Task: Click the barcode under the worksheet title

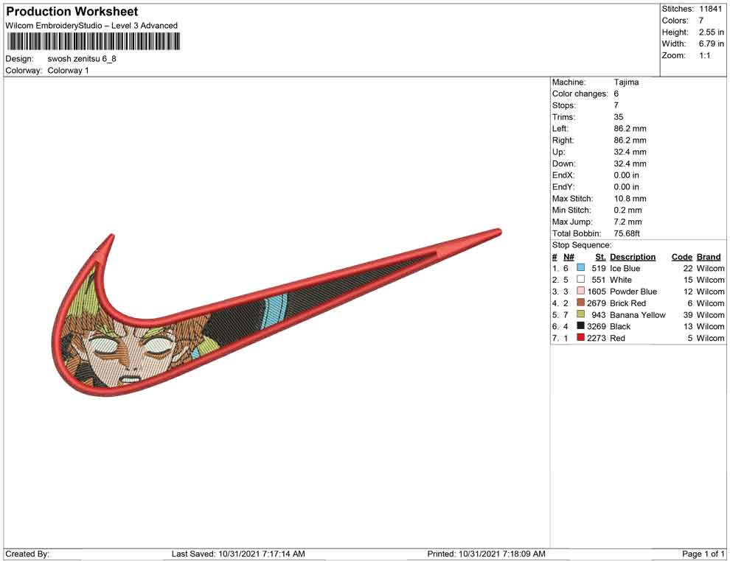Action: tap(93, 41)
